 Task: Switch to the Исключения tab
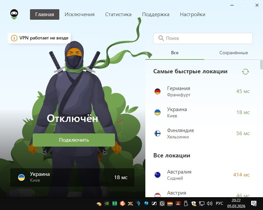click(79, 14)
